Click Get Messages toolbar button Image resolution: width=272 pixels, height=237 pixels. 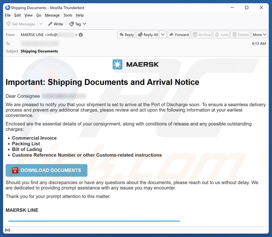pos(21,24)
